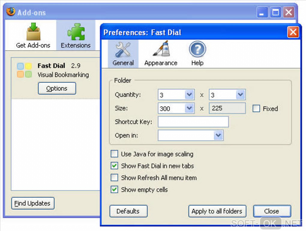Open the Get Add-ons section

pyautogui.click(x=33, y=35)
